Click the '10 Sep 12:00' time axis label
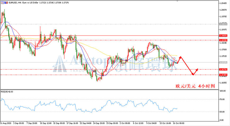Viewport: 230px width, 126px height. [46, 123]
